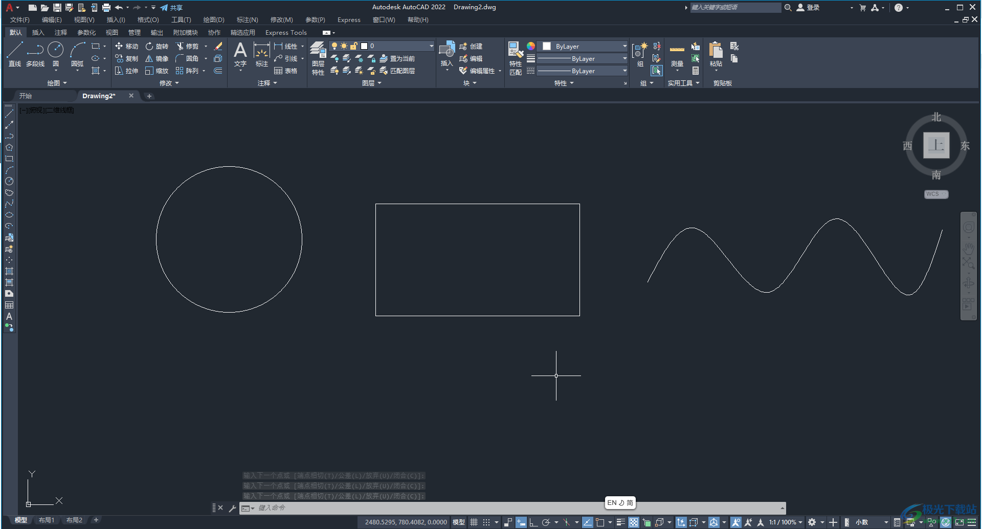Click the Copy (复制) tool

[126, 58]
